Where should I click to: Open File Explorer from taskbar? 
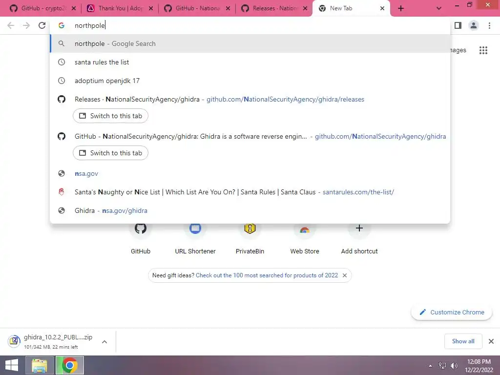tap(39, 365)
